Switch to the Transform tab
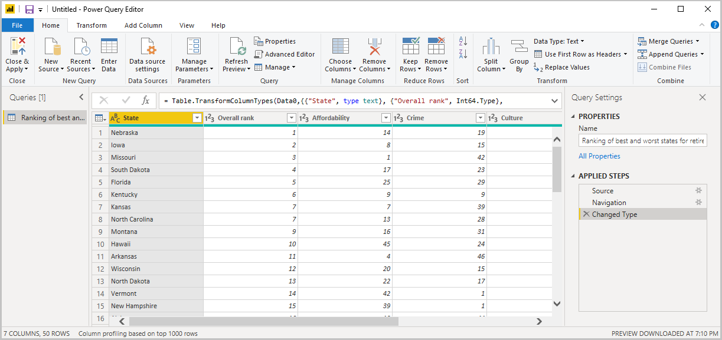The width and height of the screenshot is (722, 340). coord(92,25)
